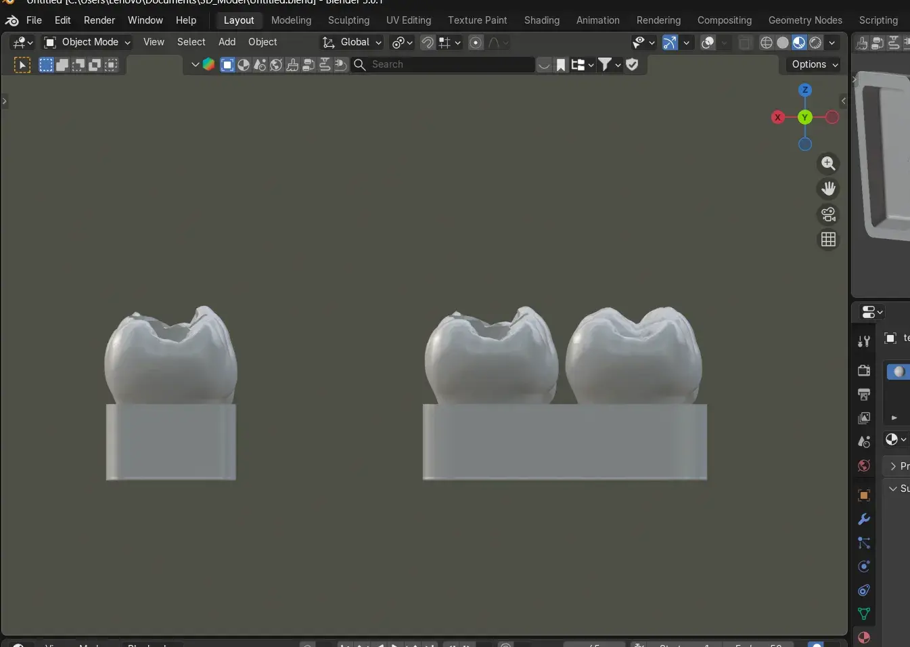910x647 pixels.
Task: Set selection mode to extend
Action: coord(62,65)
